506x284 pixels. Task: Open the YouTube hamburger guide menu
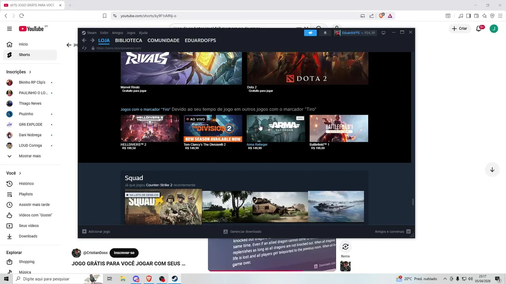[9, 28]
